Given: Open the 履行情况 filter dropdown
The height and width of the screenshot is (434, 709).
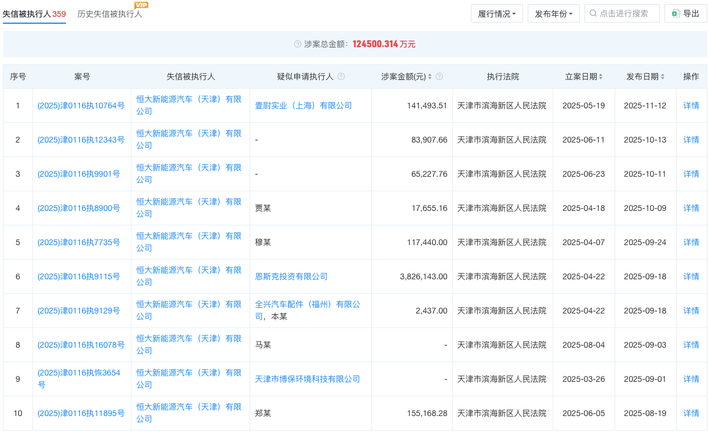Looking at the screenshot, I should [x=497, y=13].
